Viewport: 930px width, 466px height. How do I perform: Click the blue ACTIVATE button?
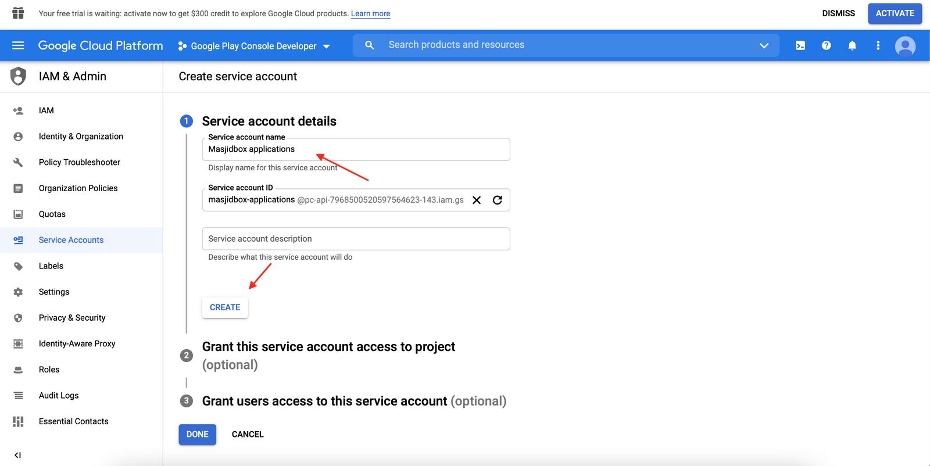(895, 13)
